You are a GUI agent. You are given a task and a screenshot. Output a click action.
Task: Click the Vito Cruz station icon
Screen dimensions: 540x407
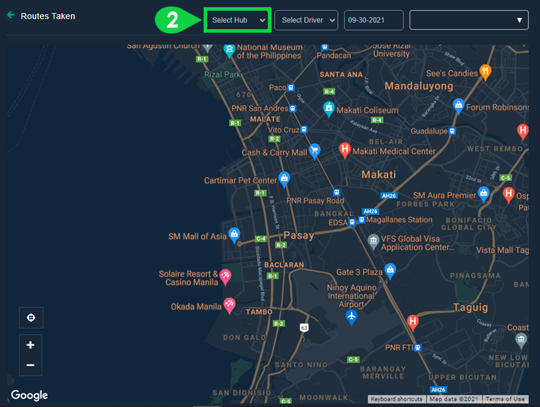(x=304, y=129)
